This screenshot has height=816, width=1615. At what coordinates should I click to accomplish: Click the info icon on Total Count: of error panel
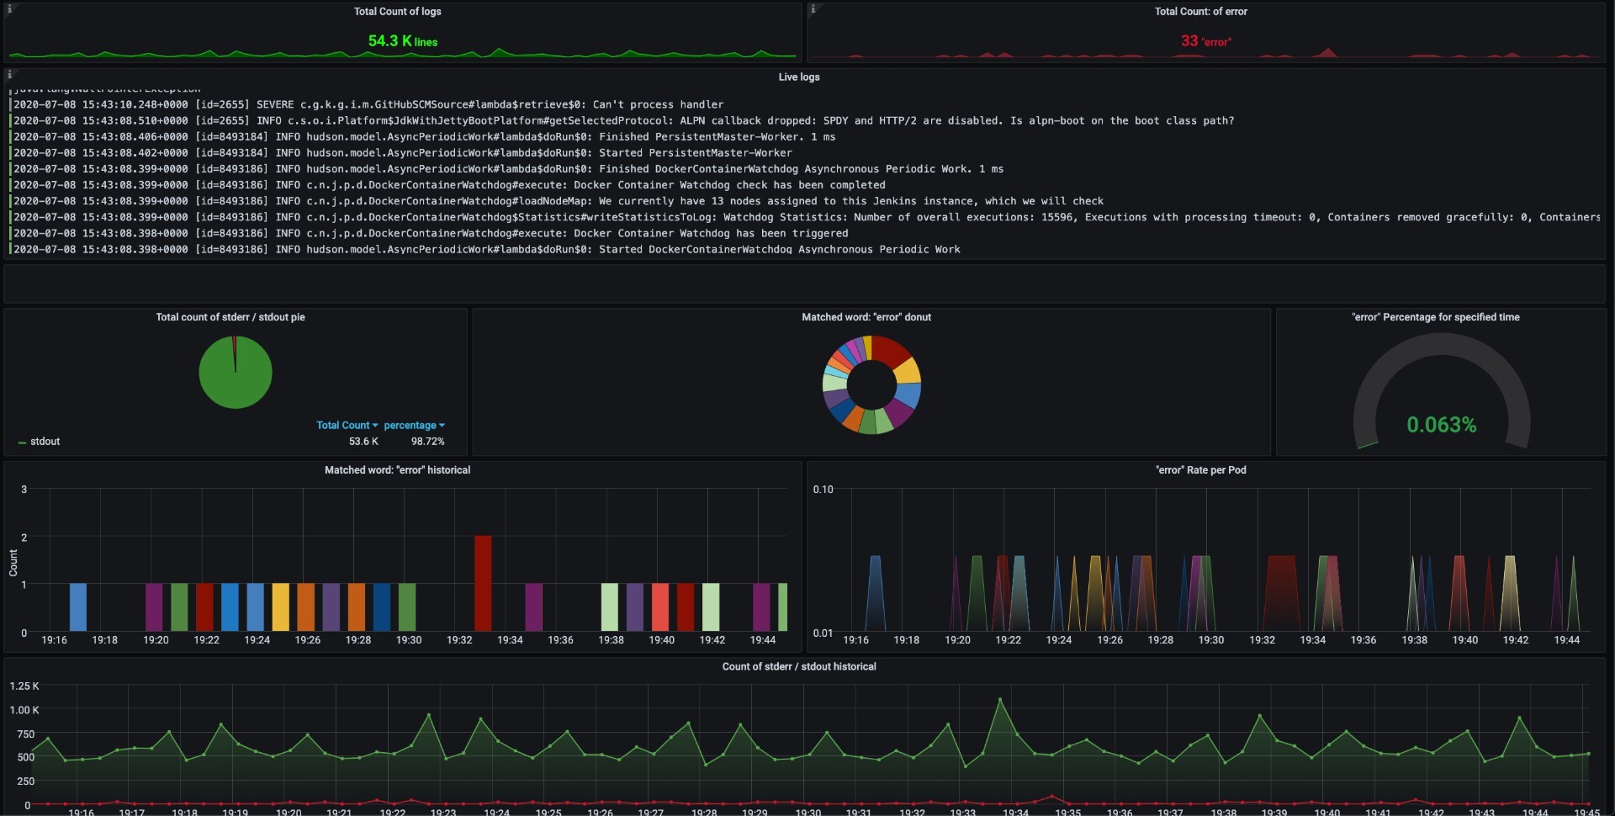(x=813, y=9)
